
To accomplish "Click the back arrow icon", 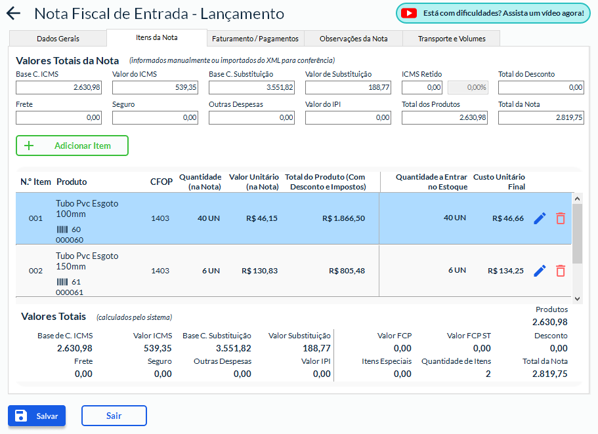I will pyautogui.click(x=13, y=14).
